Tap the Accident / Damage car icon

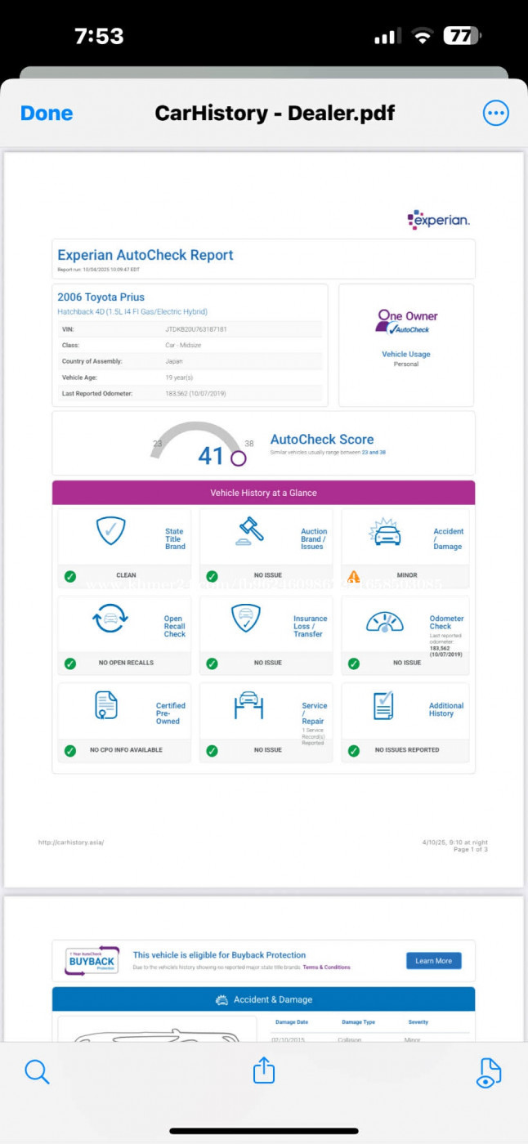pyautogui.click(x=386, y=534)
